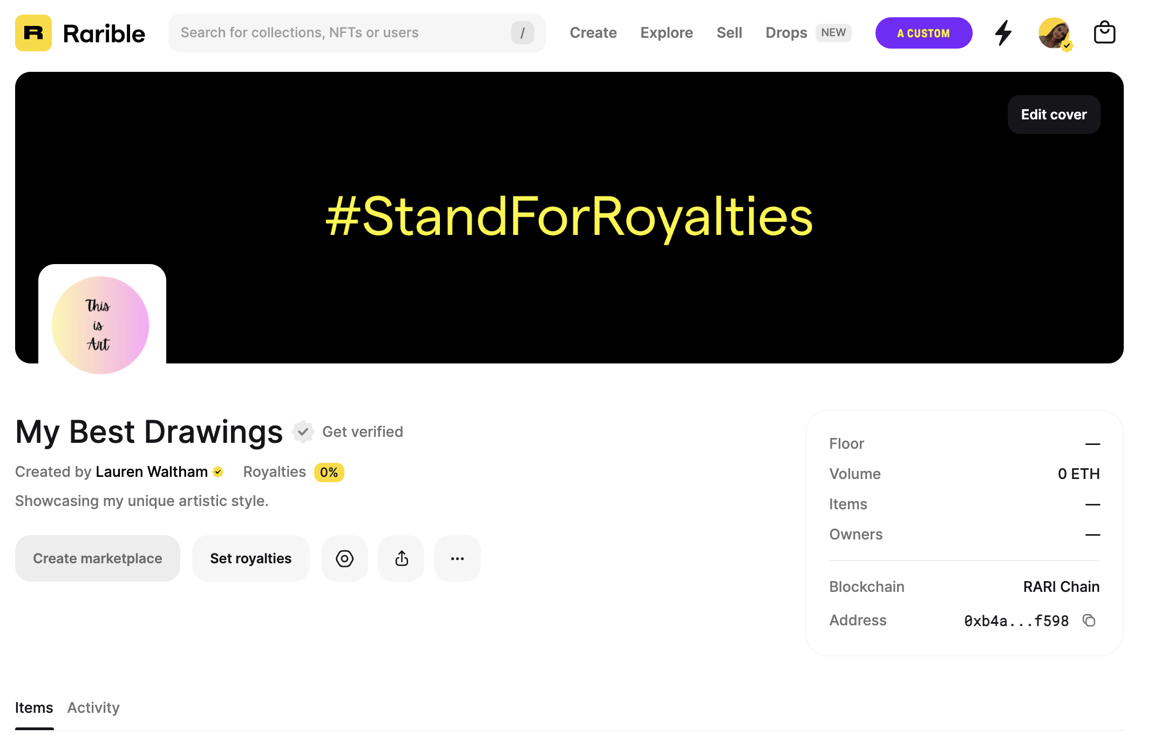This screenshot has height=742, width=1154.
Task: Click the user profile avatar
Action: click(x=1054, y=33)
